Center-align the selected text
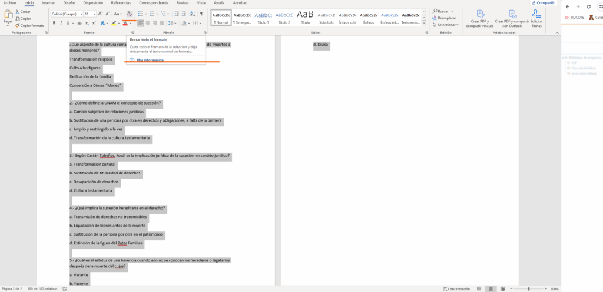The image size is (603, 292). click(148, 23)
